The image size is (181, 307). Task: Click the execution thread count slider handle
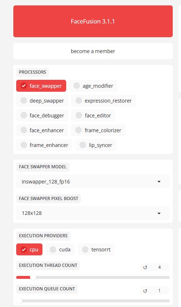point(33,277)
